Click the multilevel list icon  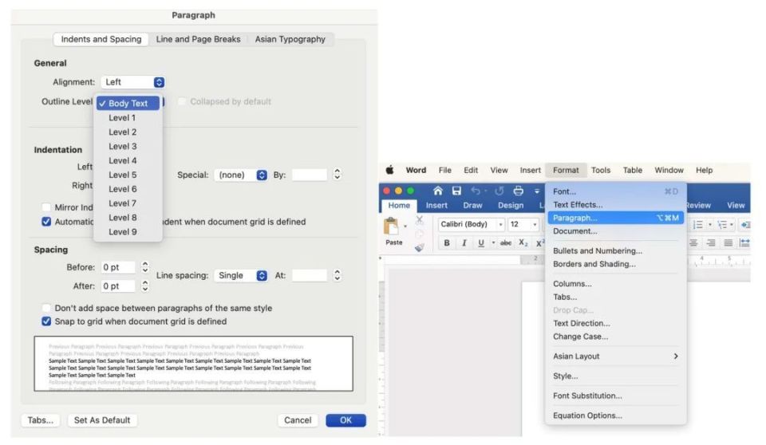coord(722,225)
